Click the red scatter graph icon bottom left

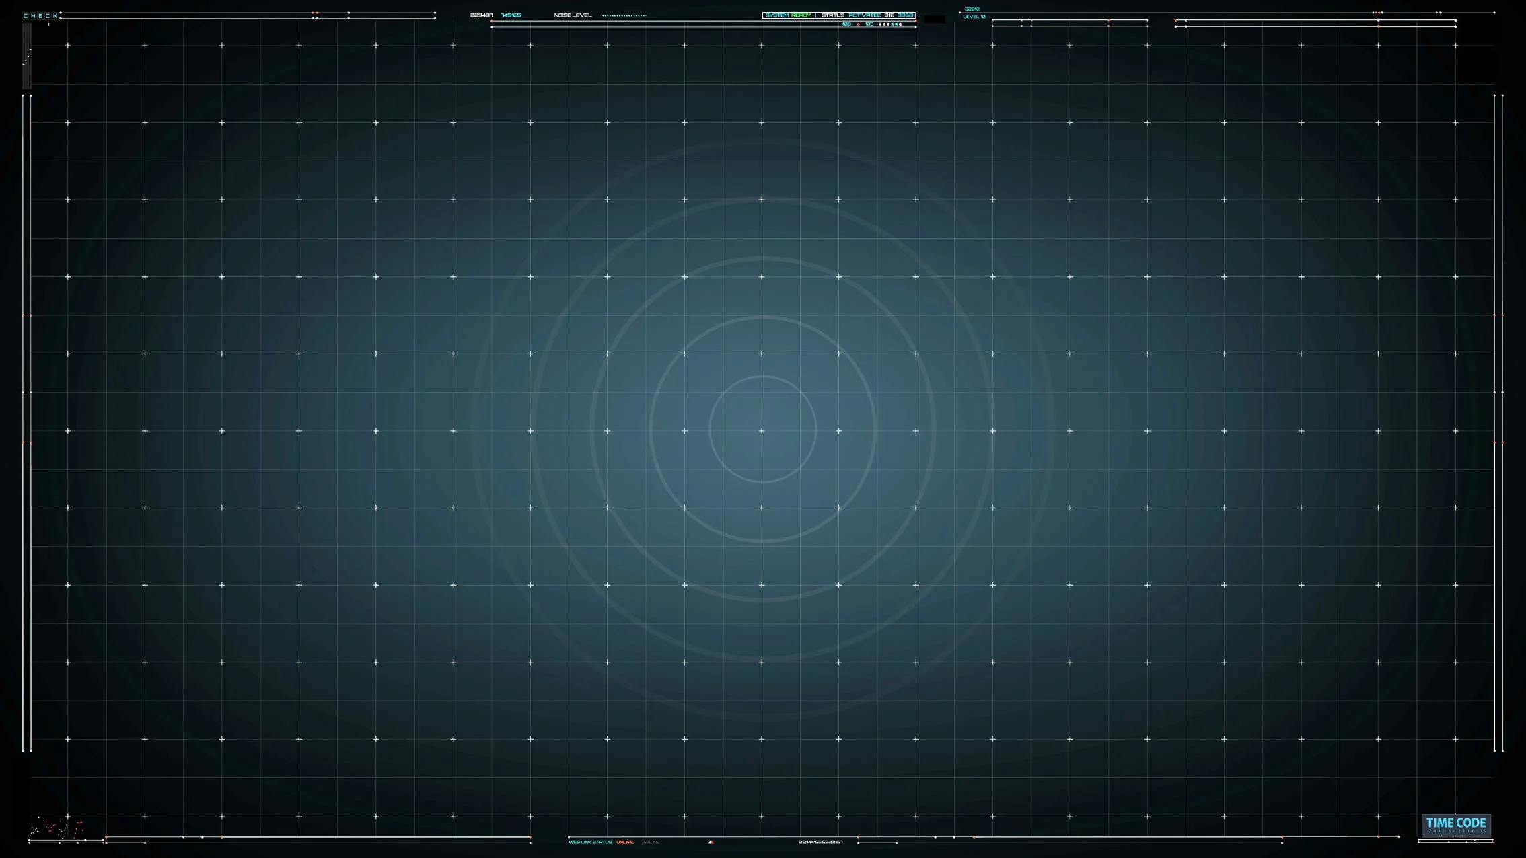click(x=57, y=828)
